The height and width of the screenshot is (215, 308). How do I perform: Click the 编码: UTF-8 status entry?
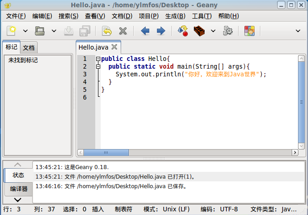coord(219,209)
